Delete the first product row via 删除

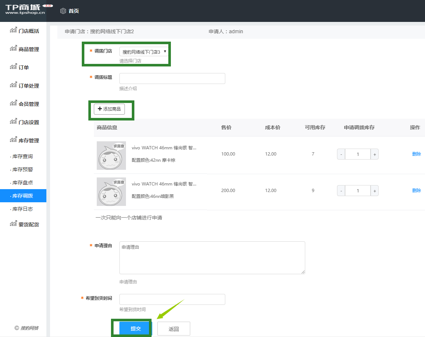(416, 154)
